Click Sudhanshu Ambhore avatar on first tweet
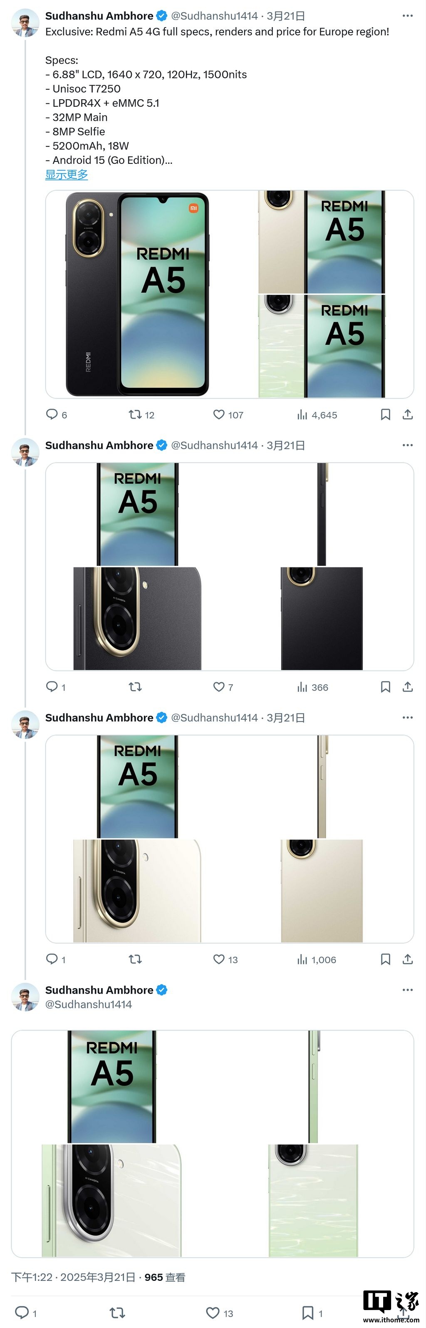The image size is (426, 1328). (25, 23)
